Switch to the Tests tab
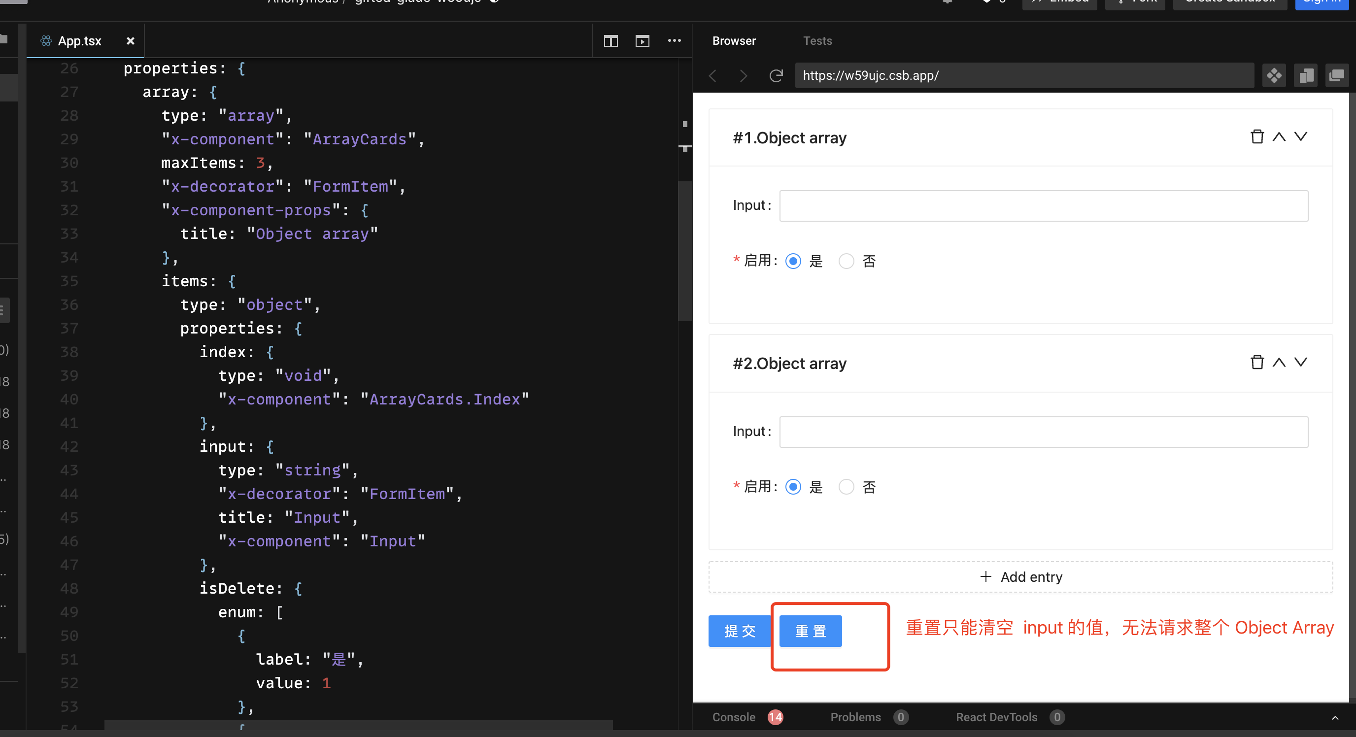This screenshot has height=737, width=1356. click(x=817, y=41)
